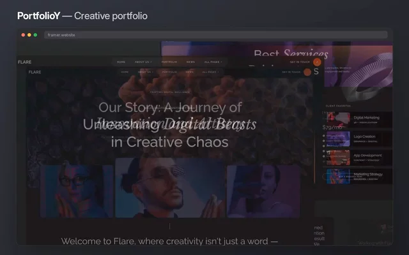409x255 pixels.
Task: Open NEWS in the lower Flare navbar
Action: [x=190, y=72]
